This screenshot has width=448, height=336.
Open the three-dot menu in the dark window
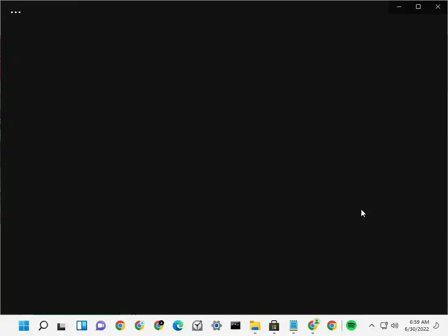pos(16,12)
